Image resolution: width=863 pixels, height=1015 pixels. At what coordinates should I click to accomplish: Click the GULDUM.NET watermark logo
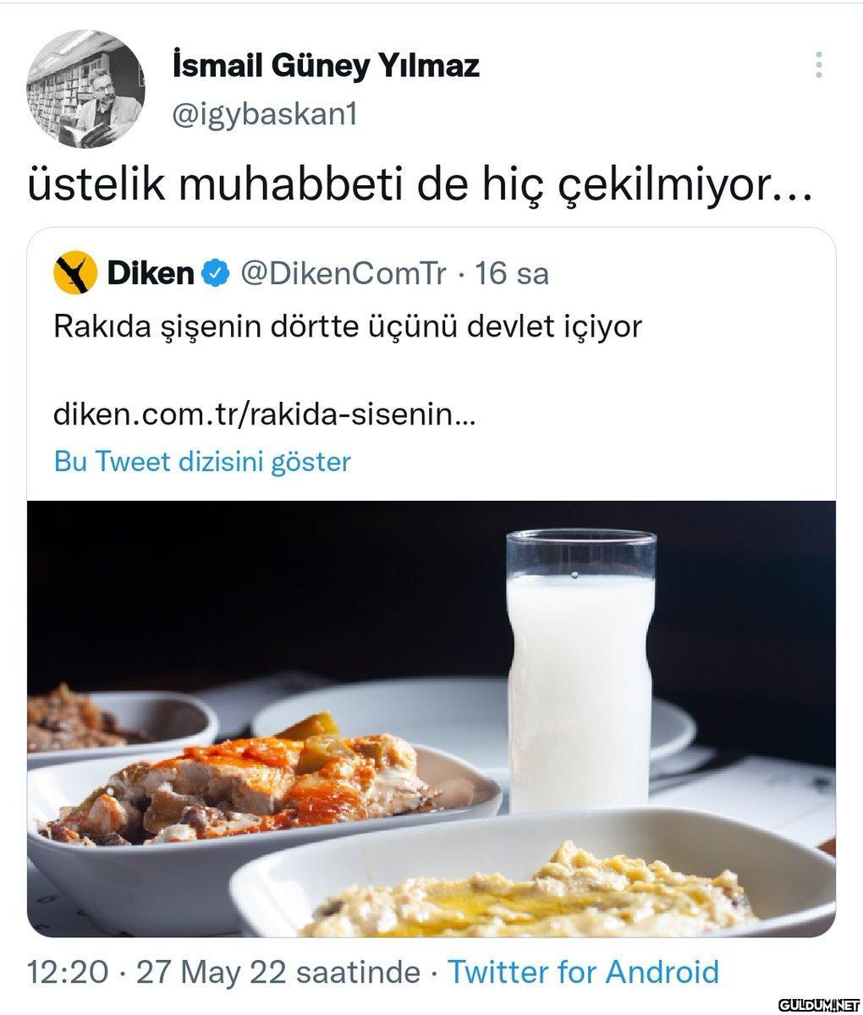click(816, 1005)
